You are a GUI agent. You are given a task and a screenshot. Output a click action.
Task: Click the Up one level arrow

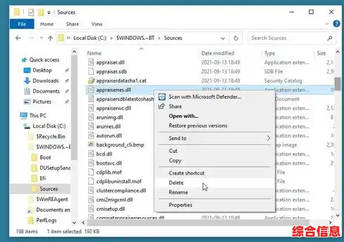click(50, 38)
